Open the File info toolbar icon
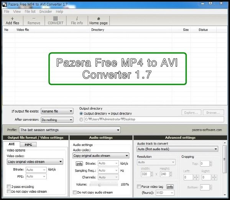Viewport: 230px width, 200px height. point(77,21)
